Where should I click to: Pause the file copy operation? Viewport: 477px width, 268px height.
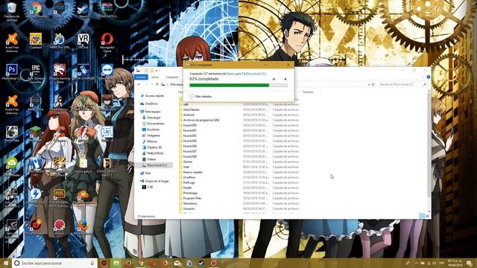[274, 79]
